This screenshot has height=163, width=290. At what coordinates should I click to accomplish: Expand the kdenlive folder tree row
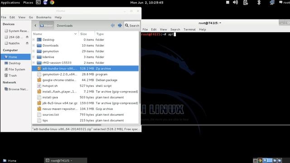tap(34, 57)
